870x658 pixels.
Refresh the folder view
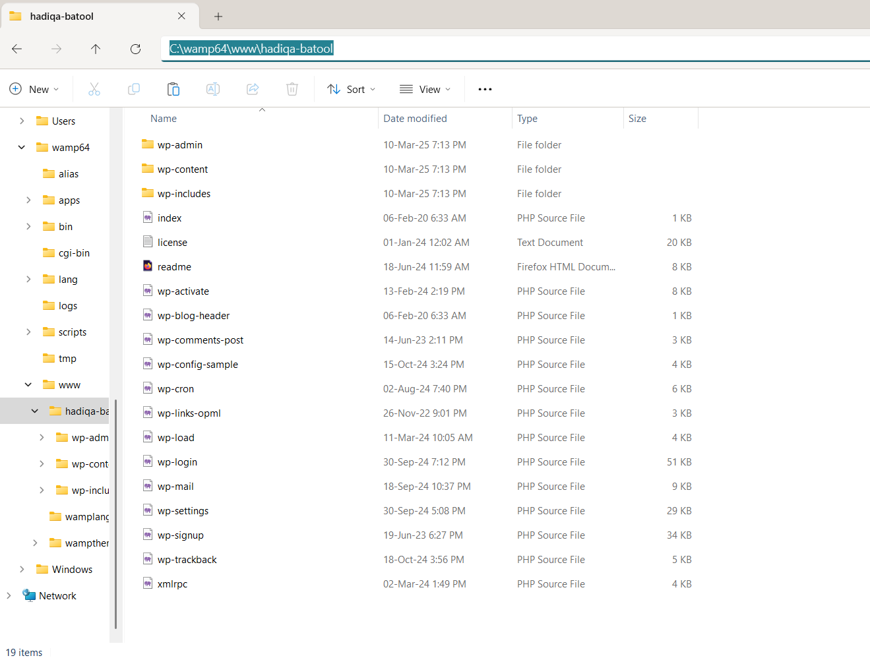pos(135,49)
